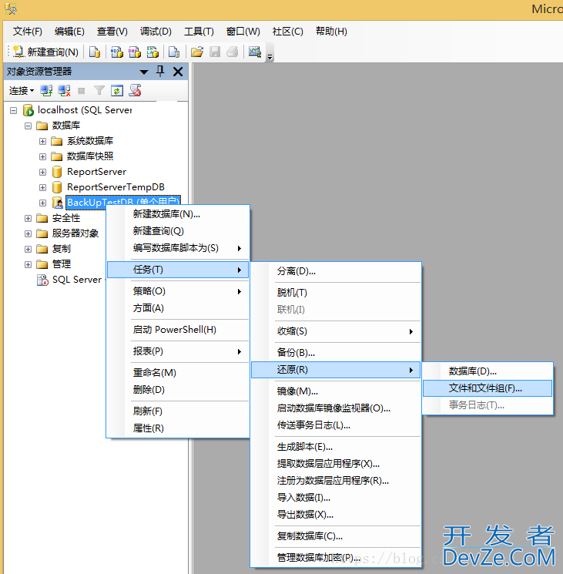Choose 启动 PowerShell(H)
Screen dimensions: 563x574
(177, 330)
